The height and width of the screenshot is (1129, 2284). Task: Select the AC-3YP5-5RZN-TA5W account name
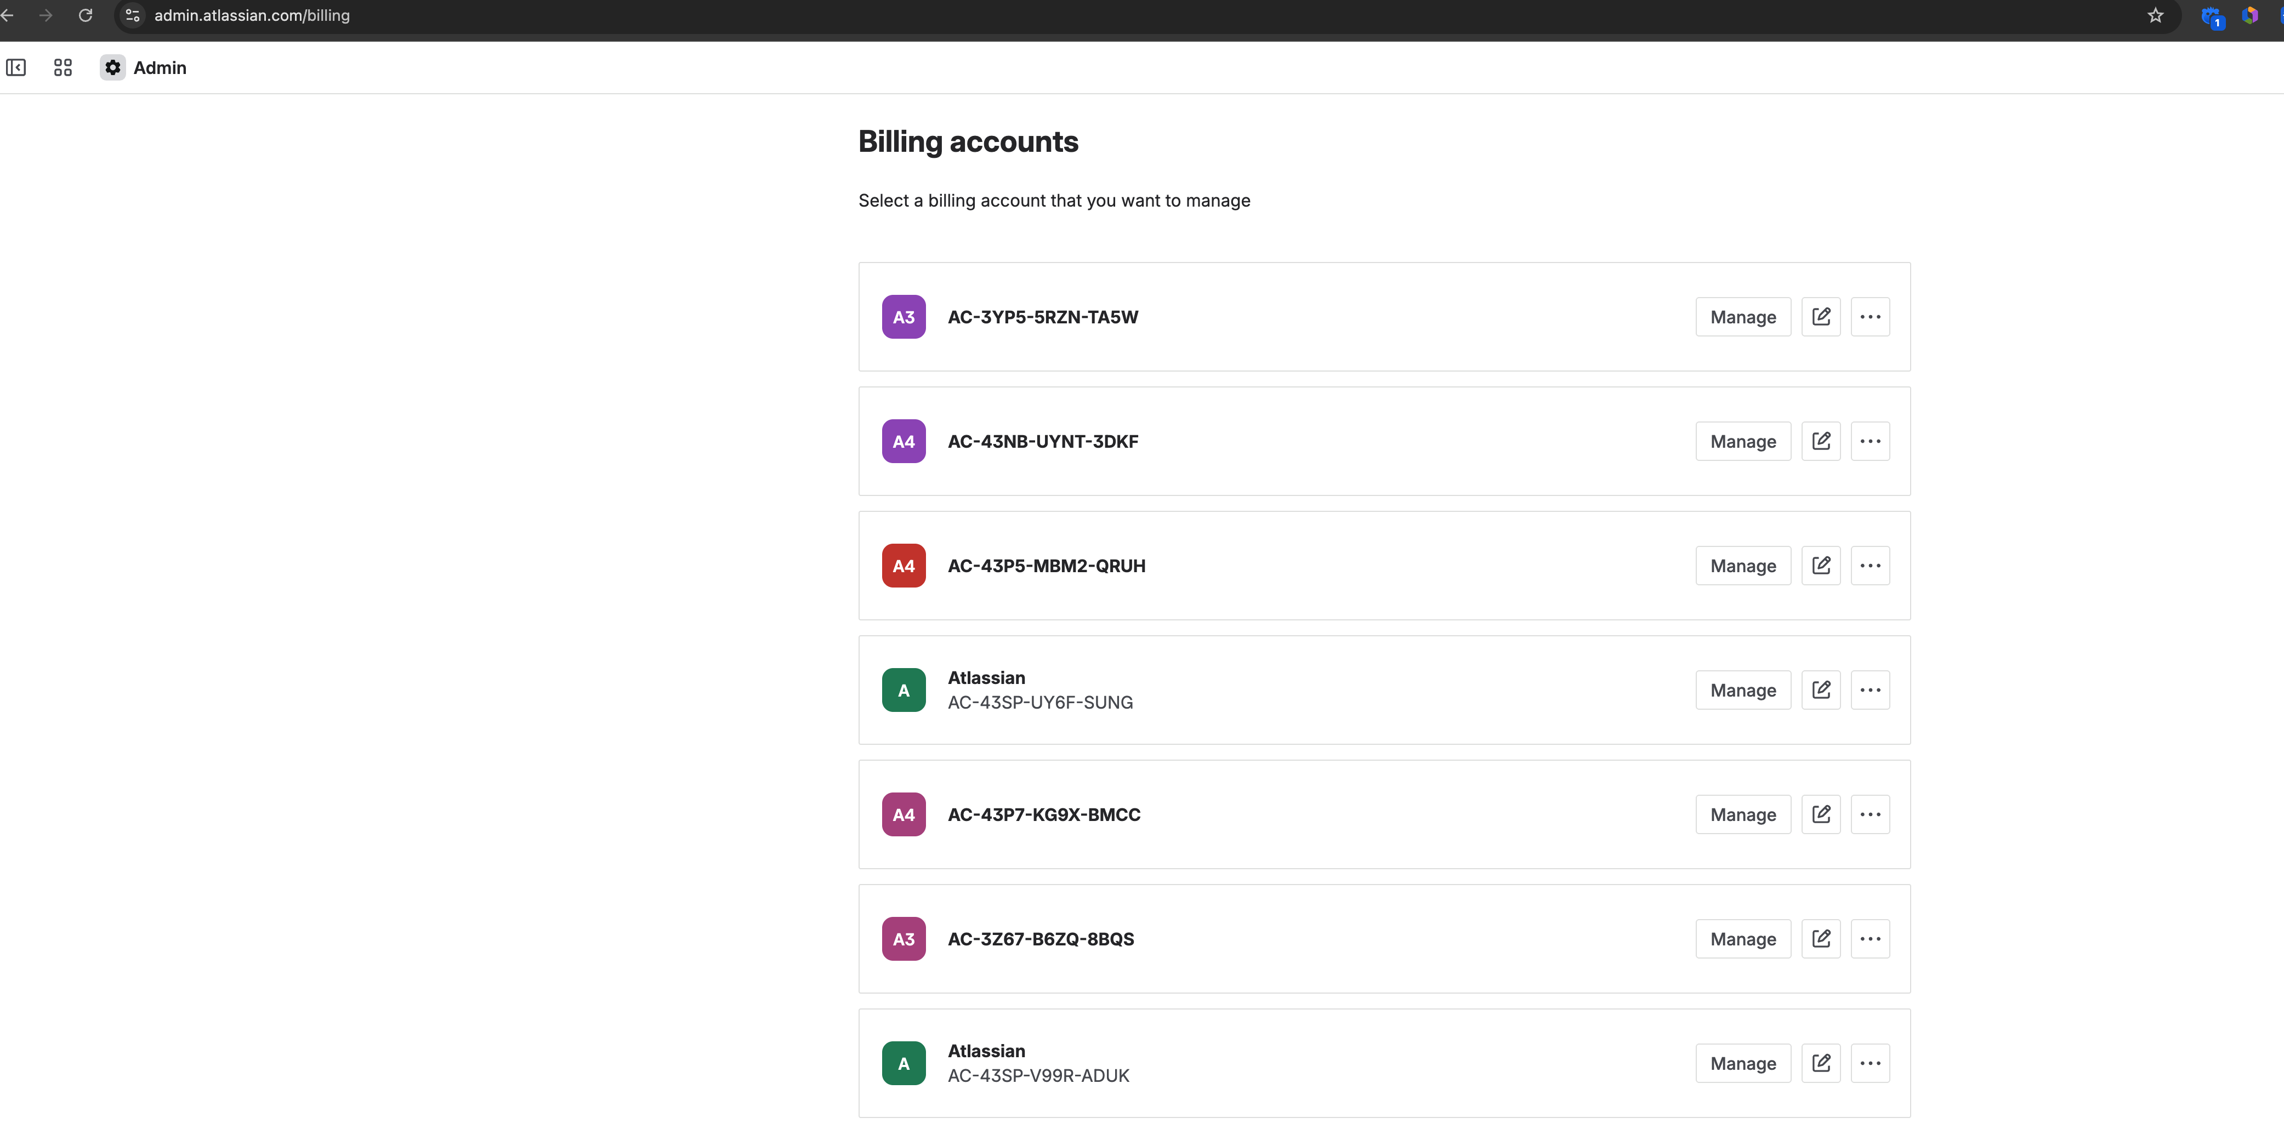[x=1043, y=317]
